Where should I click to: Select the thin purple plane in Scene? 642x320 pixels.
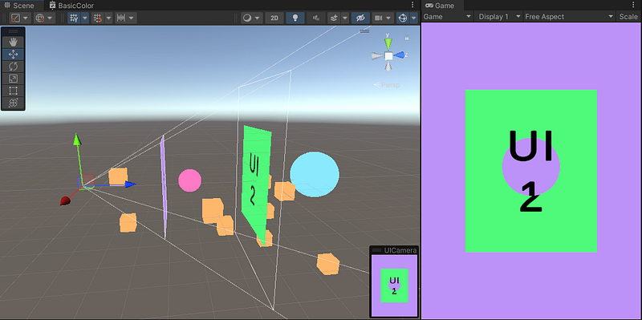164,187
